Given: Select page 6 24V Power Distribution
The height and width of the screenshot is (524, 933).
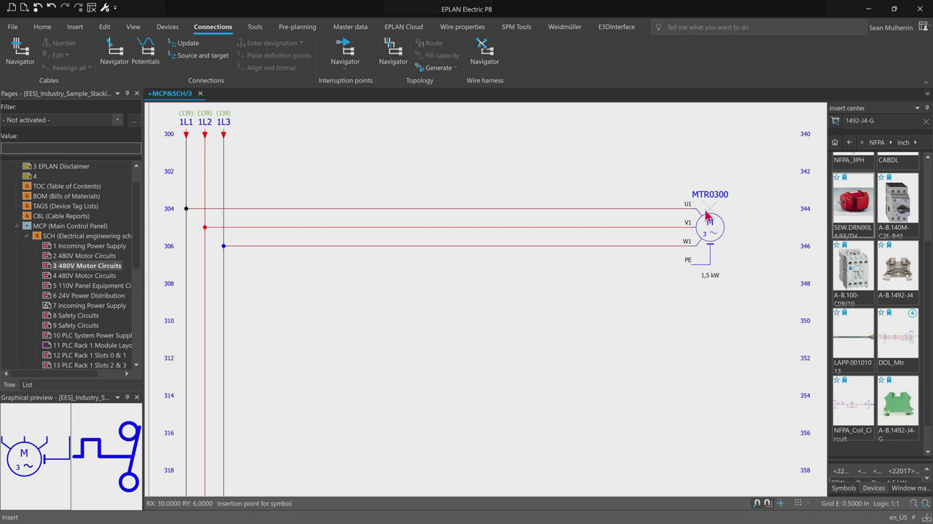Looking at the screenshot, I should [87, 295].
